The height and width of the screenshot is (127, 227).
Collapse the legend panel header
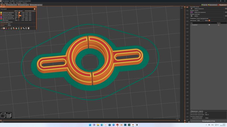click(x=1, y=7)
